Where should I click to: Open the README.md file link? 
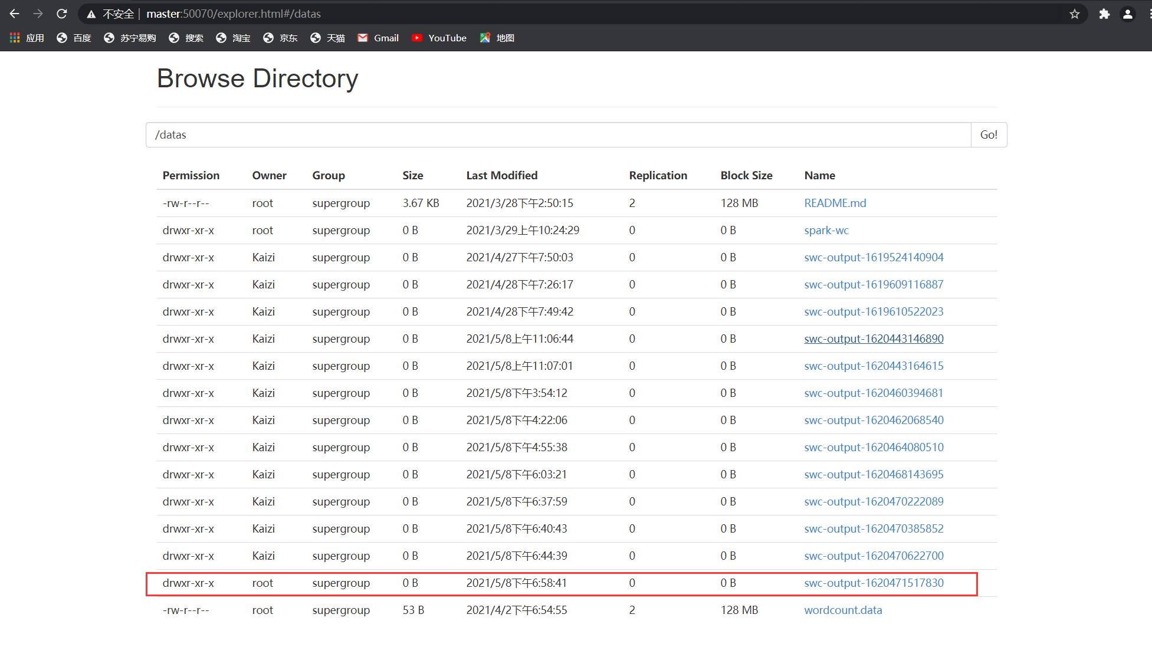tap(835, 203)
